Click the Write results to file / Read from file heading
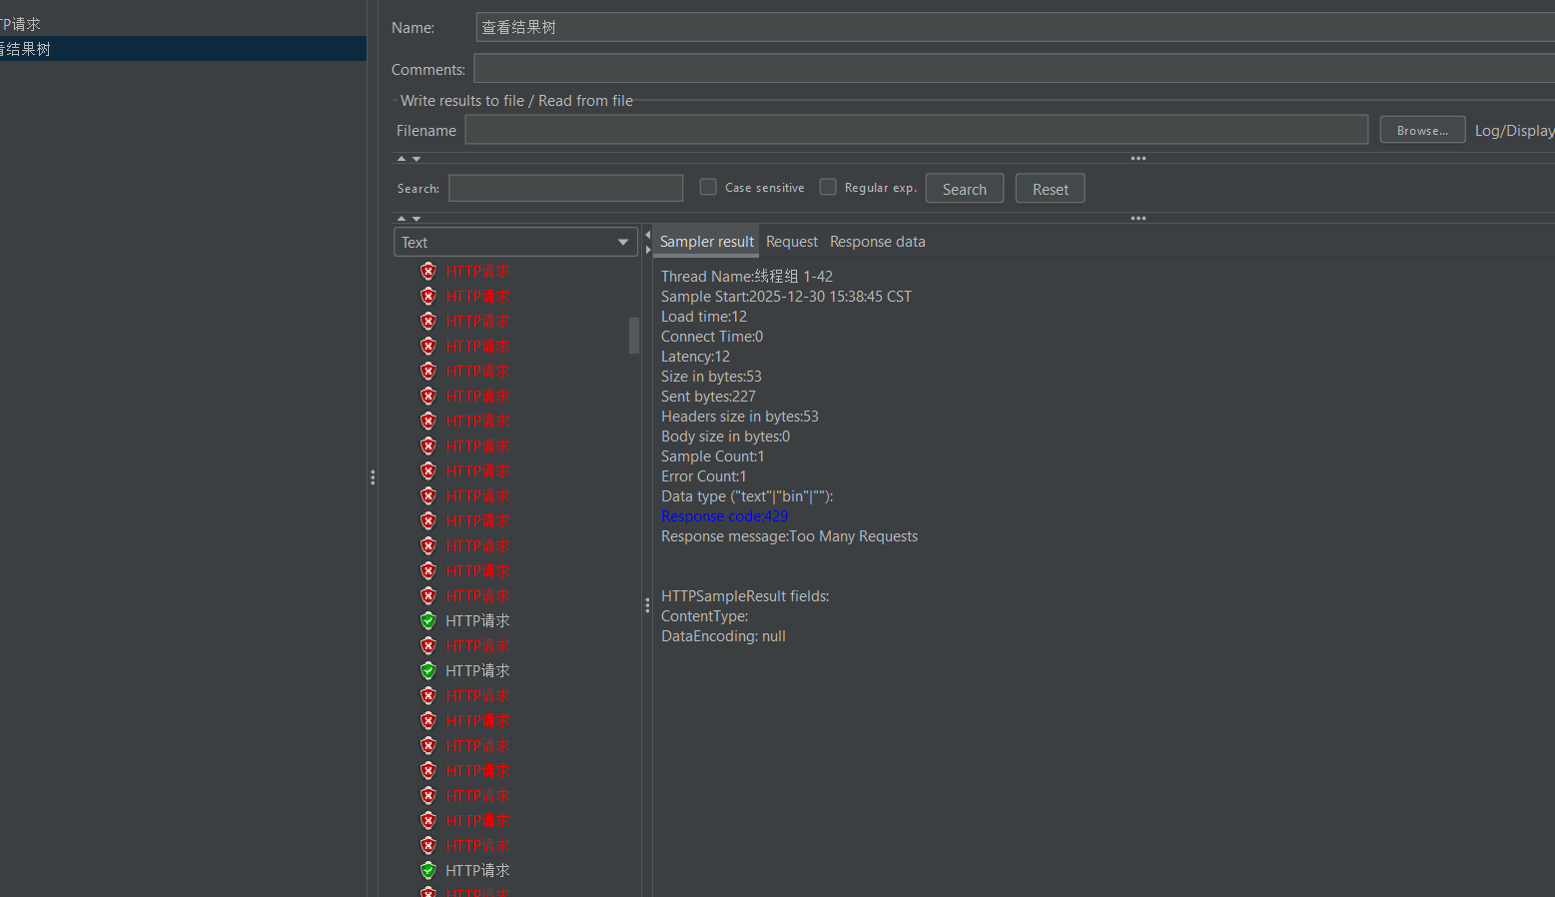The image size is (1555, 897). [516, 101]
